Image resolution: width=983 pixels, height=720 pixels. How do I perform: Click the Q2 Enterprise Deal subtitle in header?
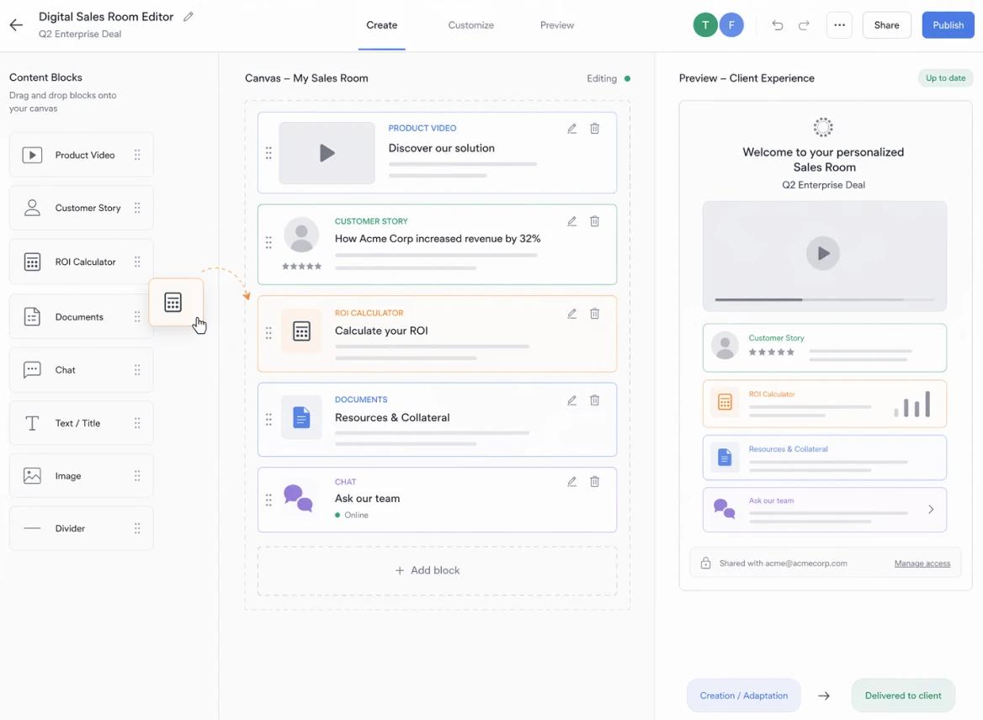[x=80, y=34]
